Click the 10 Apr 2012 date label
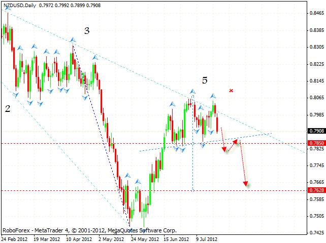This screenshot has width=326, height=243. (x=79, y=239)
